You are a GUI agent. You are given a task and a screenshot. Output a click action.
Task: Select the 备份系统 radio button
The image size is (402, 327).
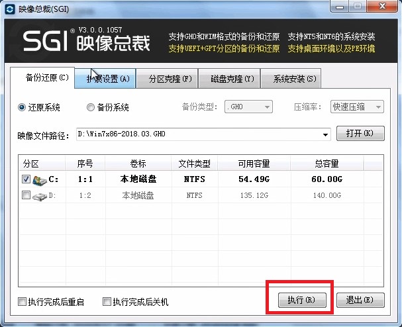(91, 107)
